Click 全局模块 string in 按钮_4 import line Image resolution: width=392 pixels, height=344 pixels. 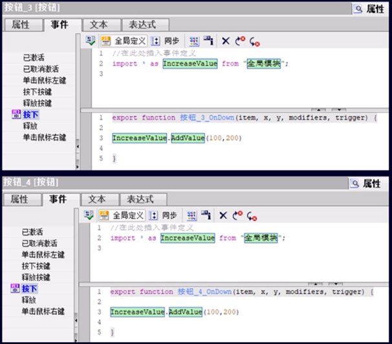click(261, 238)
